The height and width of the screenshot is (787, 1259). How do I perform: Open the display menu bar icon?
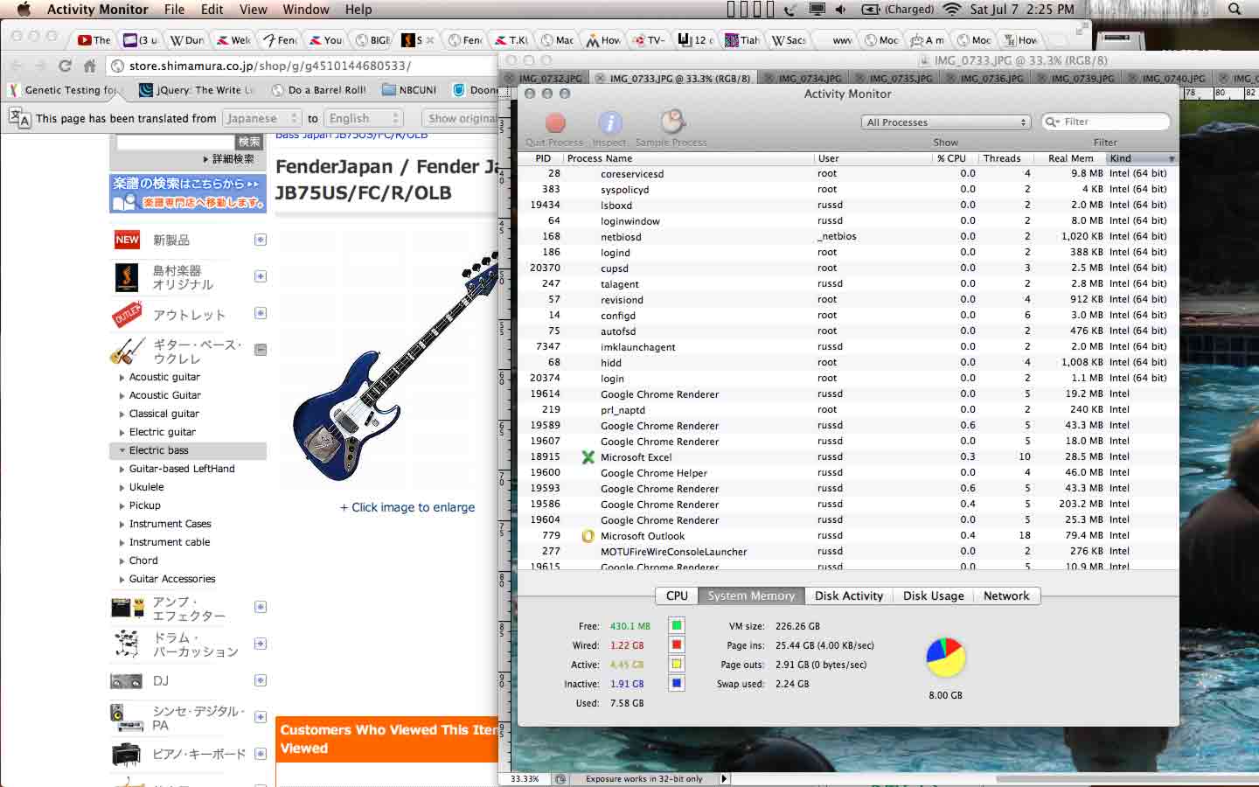click(817, 10)
